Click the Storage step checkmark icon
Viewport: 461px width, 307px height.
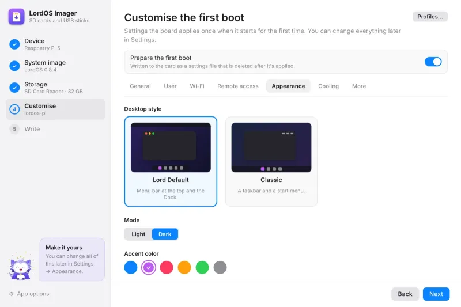(14, 88)
